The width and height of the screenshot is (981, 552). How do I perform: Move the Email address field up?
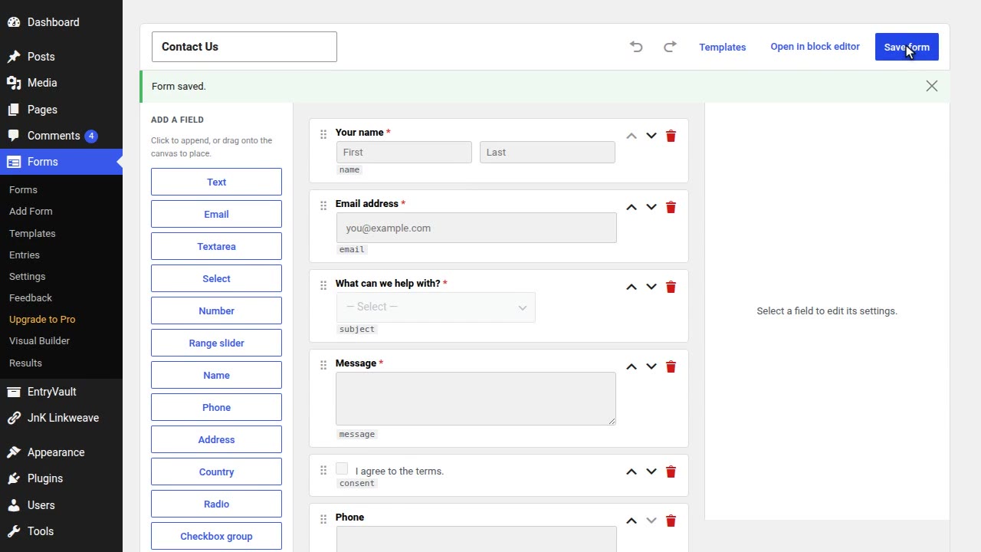point(632,207)
